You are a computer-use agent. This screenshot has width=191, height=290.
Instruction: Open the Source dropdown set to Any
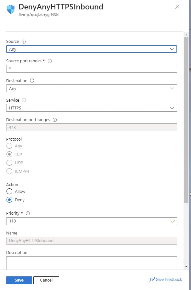[x=92, y=49]
